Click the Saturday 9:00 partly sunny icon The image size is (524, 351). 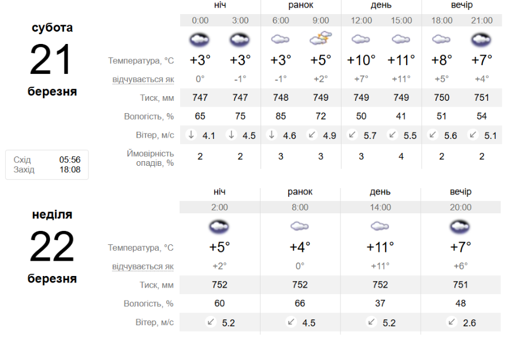[x=321, y=39]
